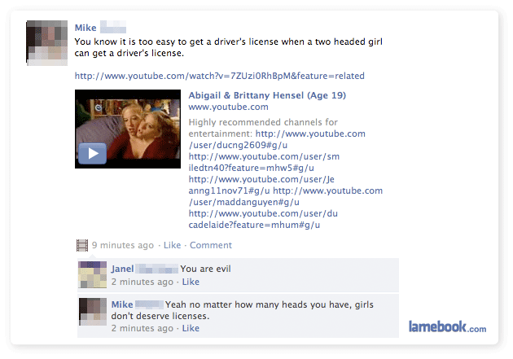Like the main post
The image size is (513, 359).
(172, 245)
